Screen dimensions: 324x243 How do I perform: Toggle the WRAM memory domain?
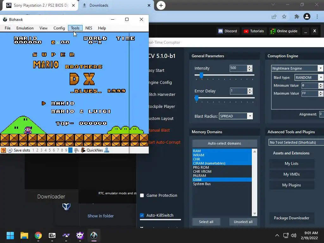coord(222,155)
